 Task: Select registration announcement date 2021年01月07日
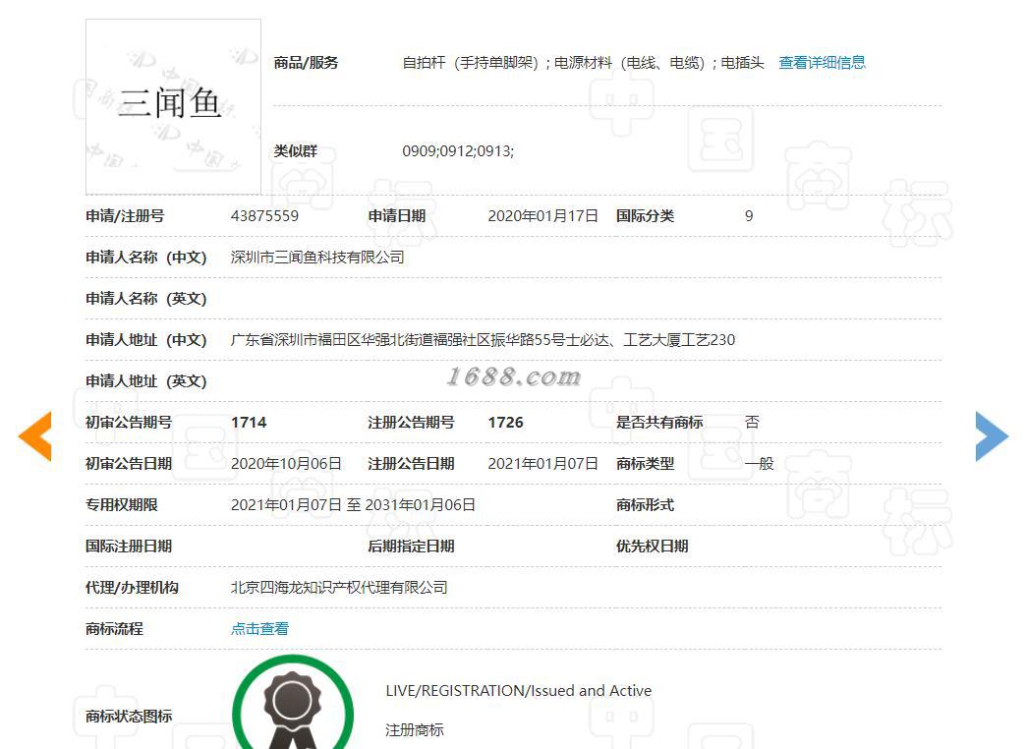tap(543, 464)
